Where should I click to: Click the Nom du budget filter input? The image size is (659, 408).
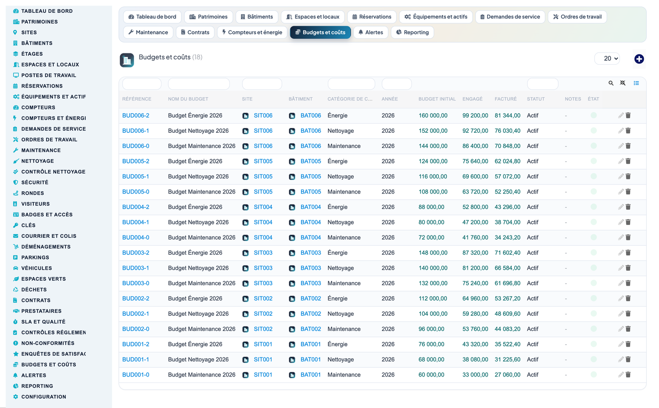click(199, 84)
